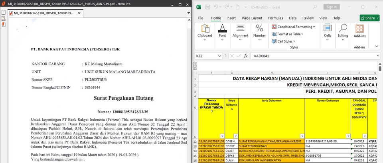Click the Enter checkmark formula bar icon
383x163 pixels.
point(239,56)
